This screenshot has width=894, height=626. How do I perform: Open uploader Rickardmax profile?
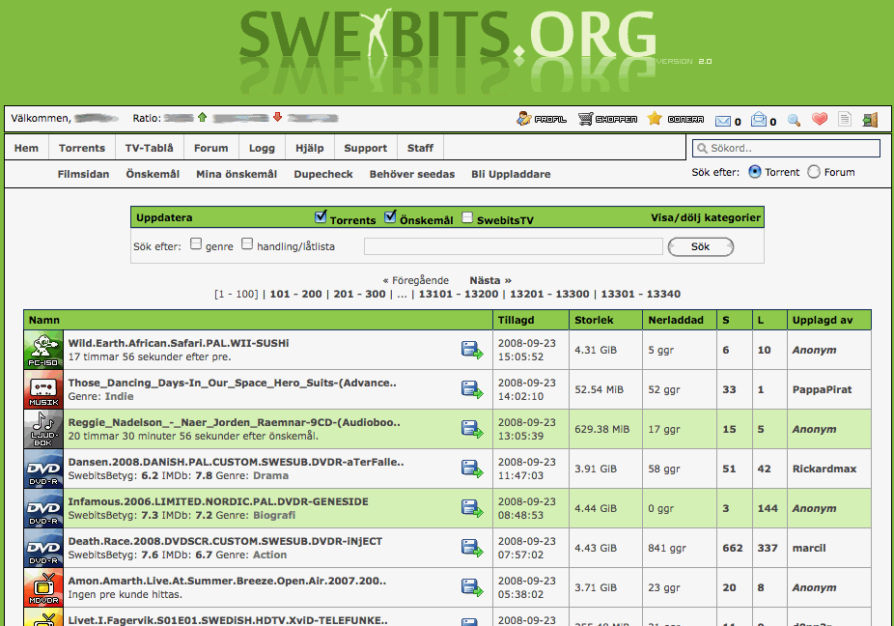(824, 469)
